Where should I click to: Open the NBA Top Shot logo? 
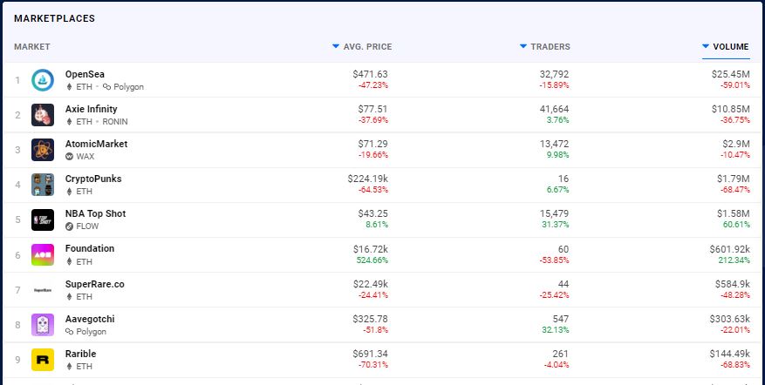43,220
